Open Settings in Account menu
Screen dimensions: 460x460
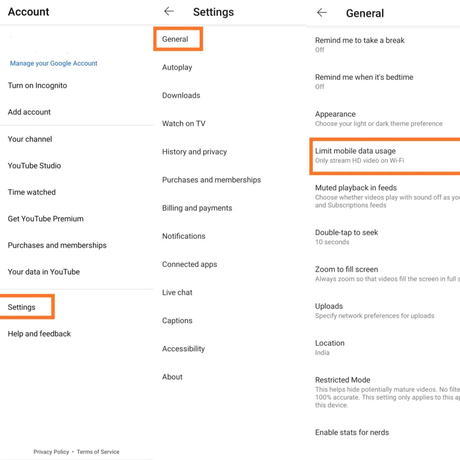click(x=22, y=307)
